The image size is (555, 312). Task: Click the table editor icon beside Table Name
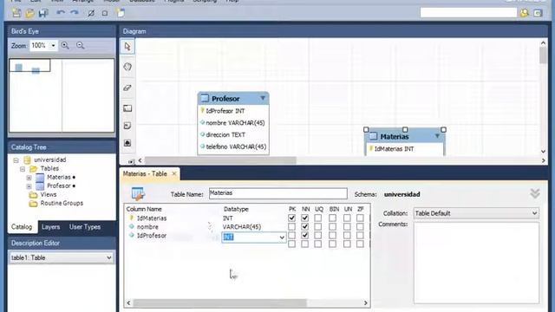coord(138,194)
